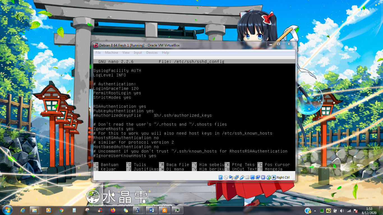This screenshot has width=383, height=215.
Task: Open Windows Explorer from the taskbar
Action: pyautogui.click(x=35, y=210)
